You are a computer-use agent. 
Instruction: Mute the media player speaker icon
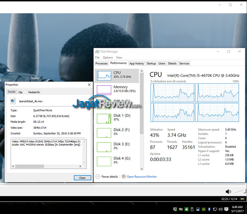(228, 192)
